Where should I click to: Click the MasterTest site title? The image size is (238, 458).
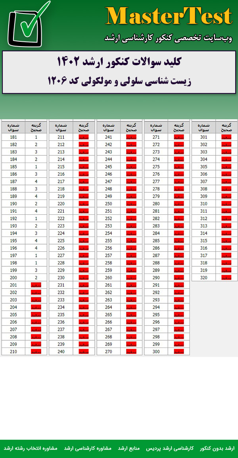point(169,17)
